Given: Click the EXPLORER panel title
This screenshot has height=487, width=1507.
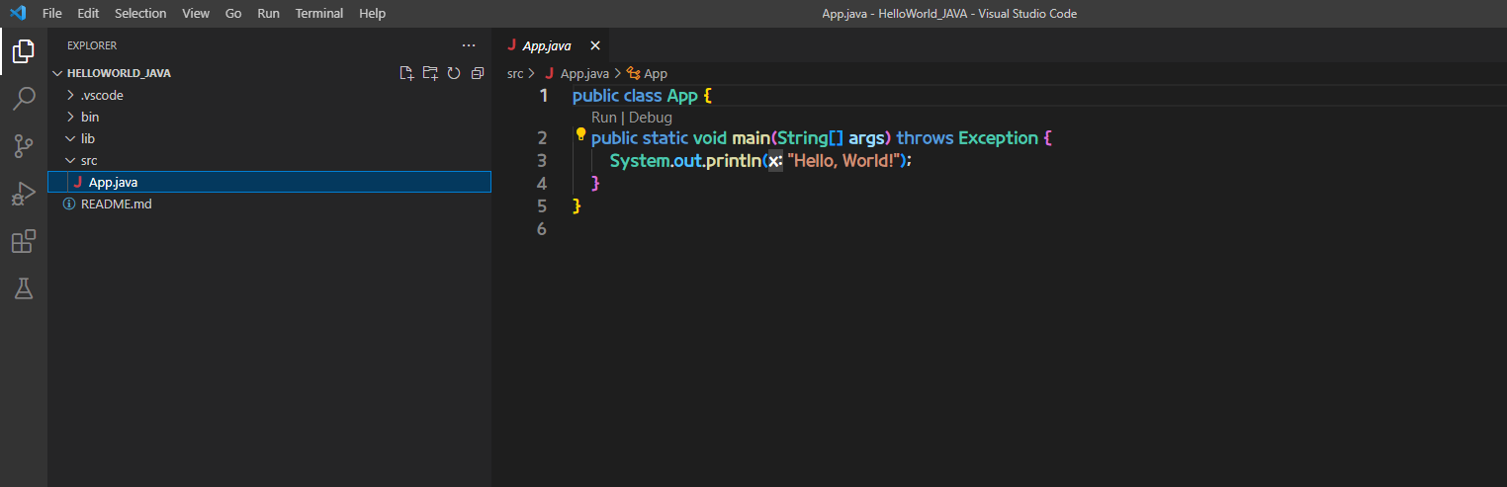Looking at the screenshot, I should 92,45.
